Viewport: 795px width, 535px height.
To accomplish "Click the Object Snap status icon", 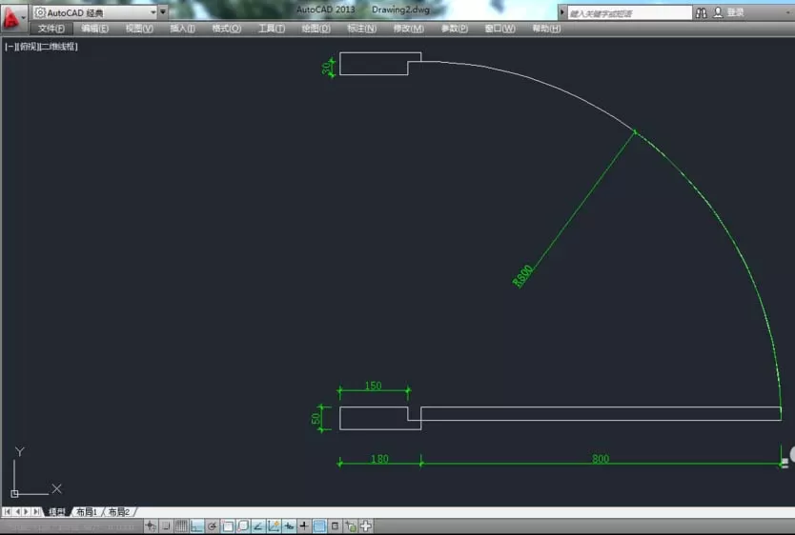I will [228, 526].
